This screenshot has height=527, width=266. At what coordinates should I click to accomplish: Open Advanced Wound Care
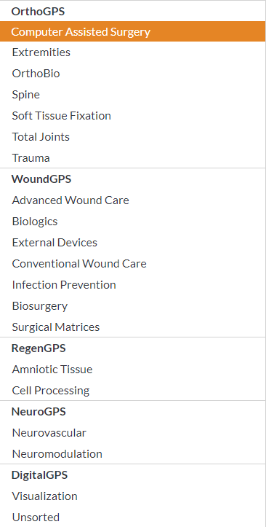[133, 200]
